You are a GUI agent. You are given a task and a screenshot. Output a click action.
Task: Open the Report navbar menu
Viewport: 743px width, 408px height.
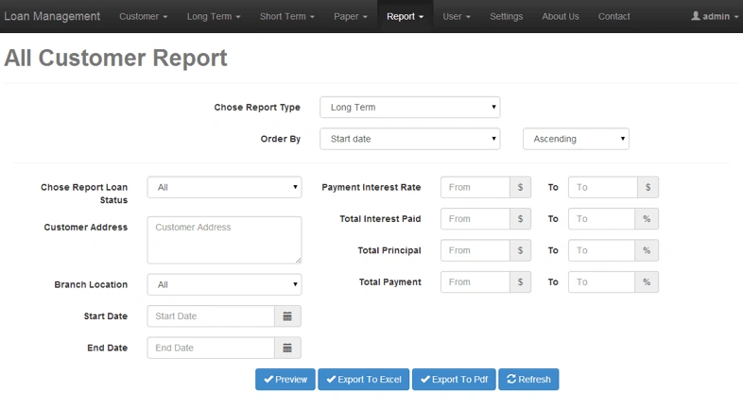[405, 16]
